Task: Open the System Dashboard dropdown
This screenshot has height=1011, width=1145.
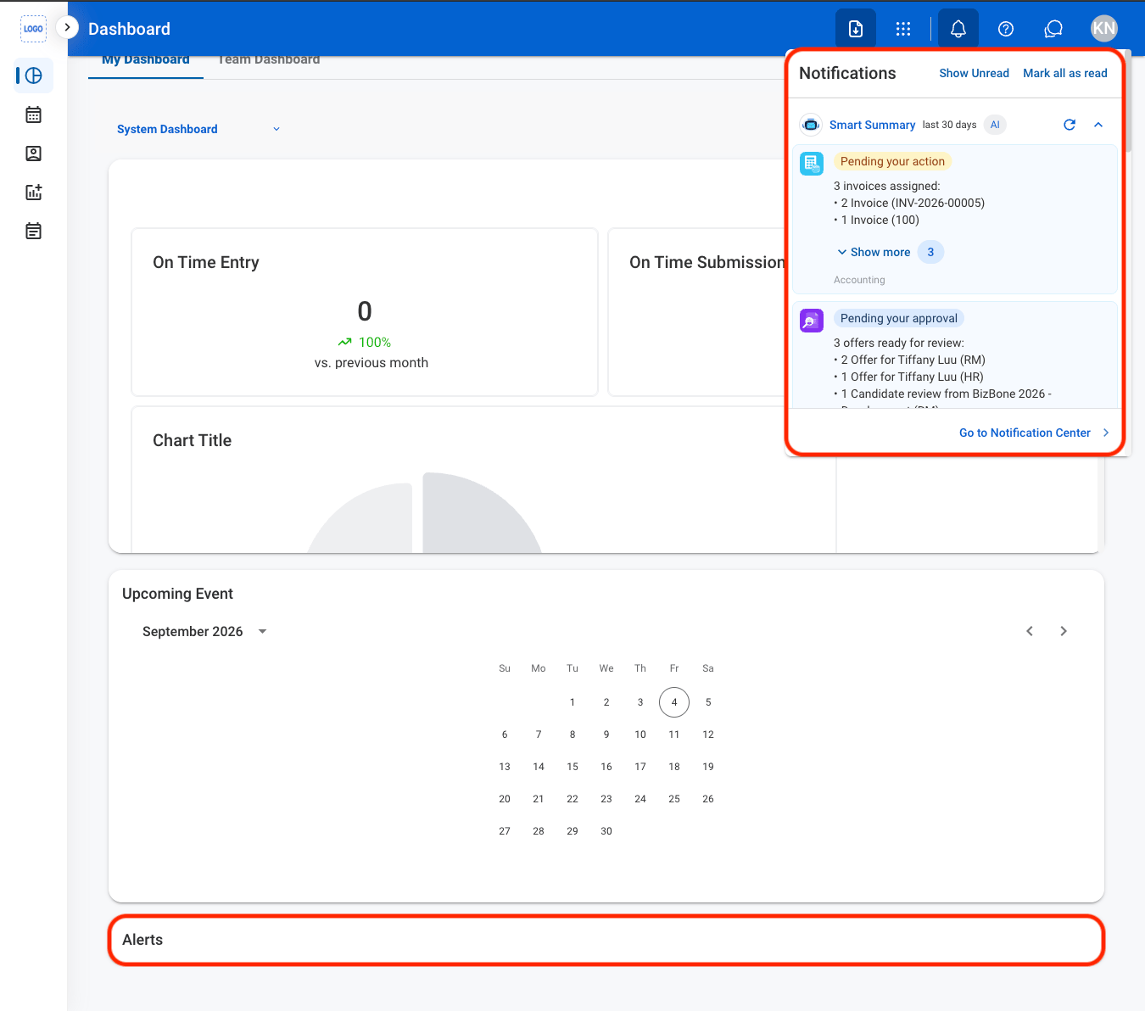Action: (x=198, y=129)
